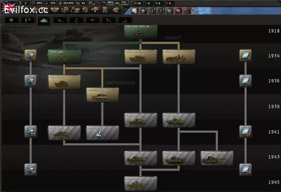Select the Amphibious Drive technology
Screen dimensions: 281x192
tap(102, 133)
